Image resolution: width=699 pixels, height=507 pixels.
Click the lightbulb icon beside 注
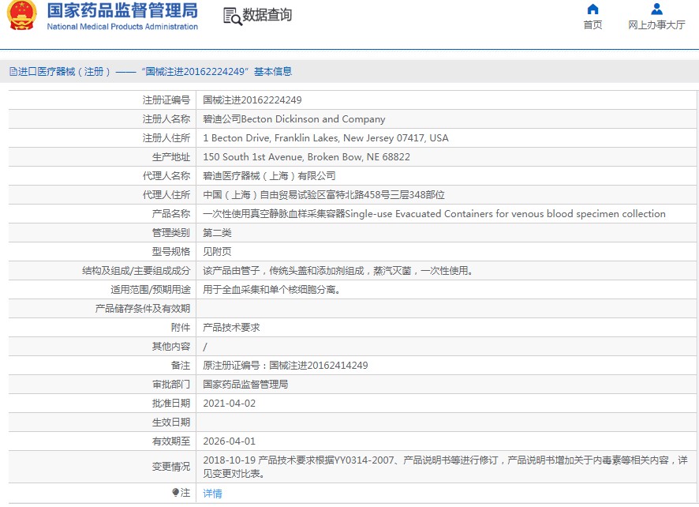point(176,493)
